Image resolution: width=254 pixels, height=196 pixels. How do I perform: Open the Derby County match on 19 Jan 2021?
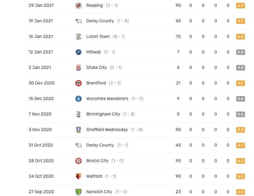[x=108, y=21]
